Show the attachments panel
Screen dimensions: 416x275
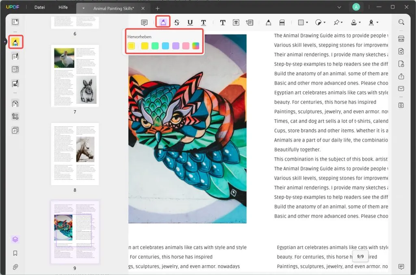(15, 267)
